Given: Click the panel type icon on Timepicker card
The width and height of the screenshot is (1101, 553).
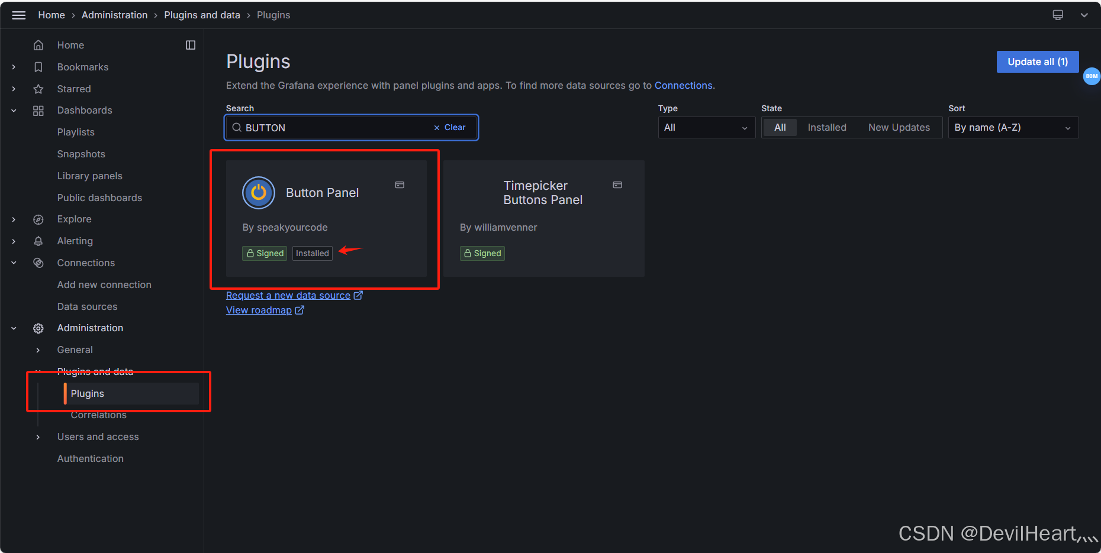Looking at the screenshot, I should point(617,185).
